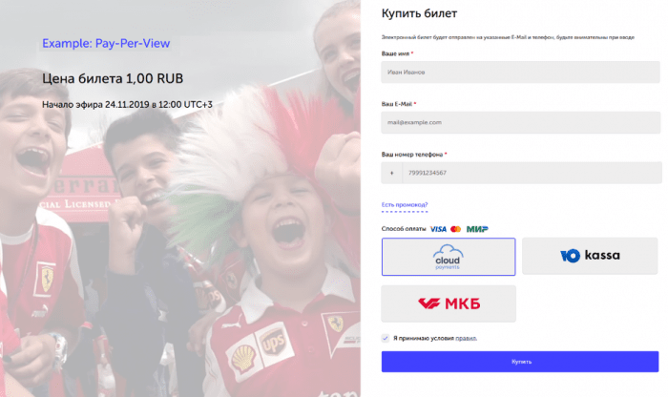Image resolution: width=668 pixels, height=397 pixels.
Task: Toggle the 'Я принимаю условия' checkbox
Action: coord(386,338)
